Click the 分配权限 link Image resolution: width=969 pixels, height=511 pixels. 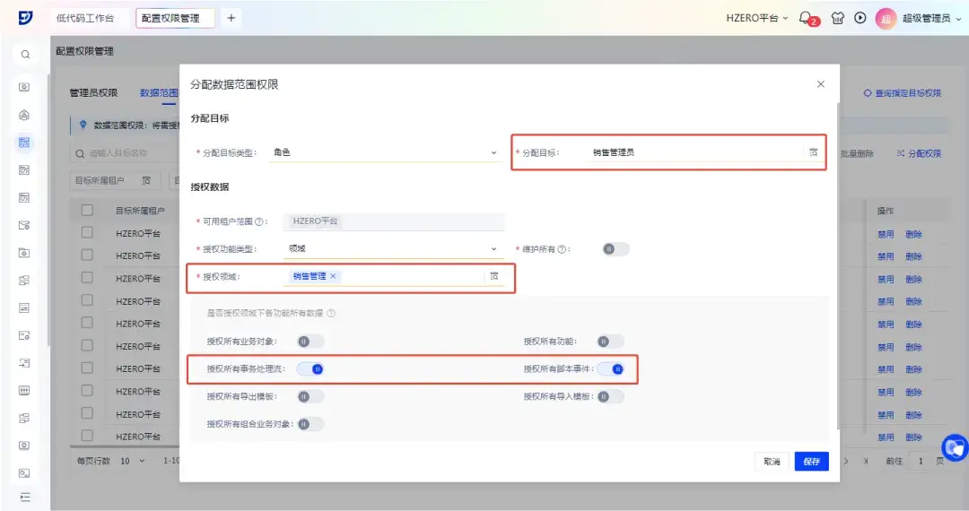pos(919,153)
